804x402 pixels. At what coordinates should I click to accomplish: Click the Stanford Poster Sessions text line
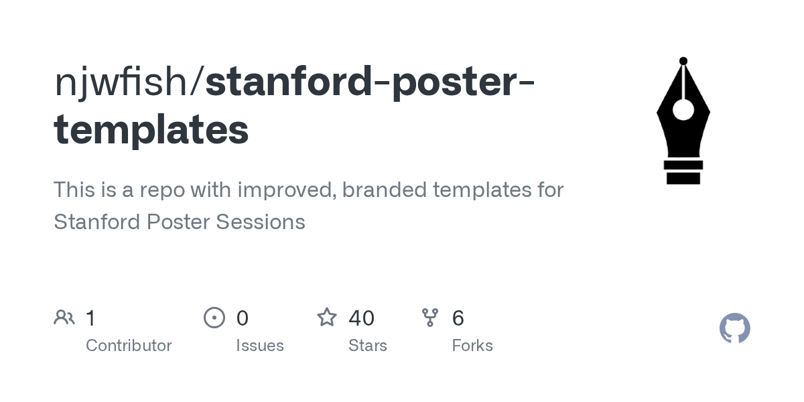(180, 222)
